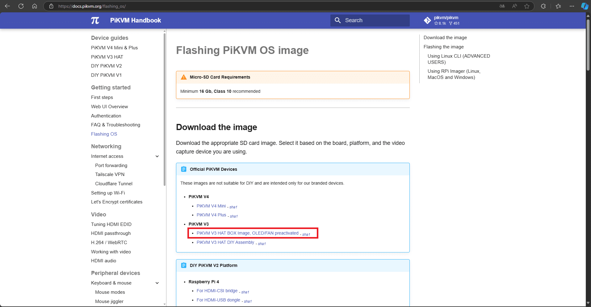Screen dimensions: 591x307
Task: Download PiKVM V3 HAT BOX Image
Action: [248, 233]
